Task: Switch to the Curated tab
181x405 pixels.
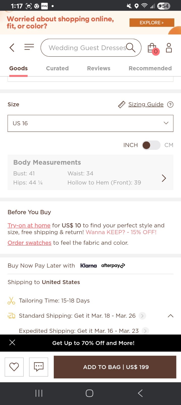Action: click(x=57, y=68)
